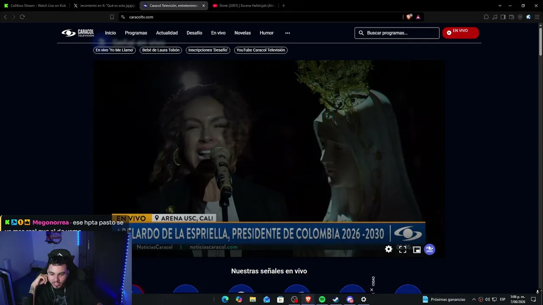Toggle the browser sidebar panel
This screenshot has height=305, width=543.
click(503, 17)
